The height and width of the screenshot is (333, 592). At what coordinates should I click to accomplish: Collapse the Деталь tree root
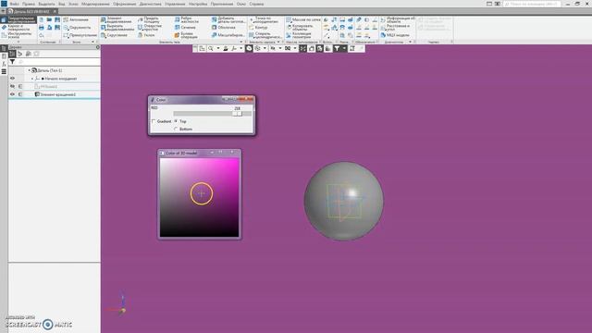point(29,70)
